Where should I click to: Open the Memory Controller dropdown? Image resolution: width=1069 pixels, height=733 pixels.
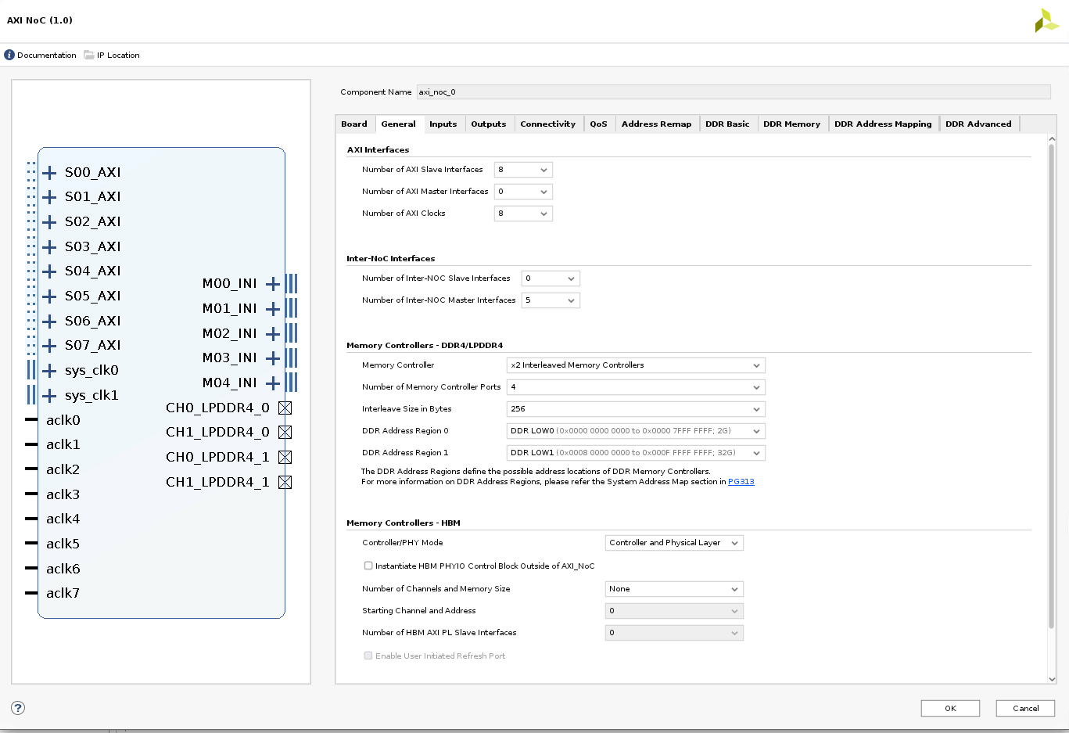pos(635,365)
